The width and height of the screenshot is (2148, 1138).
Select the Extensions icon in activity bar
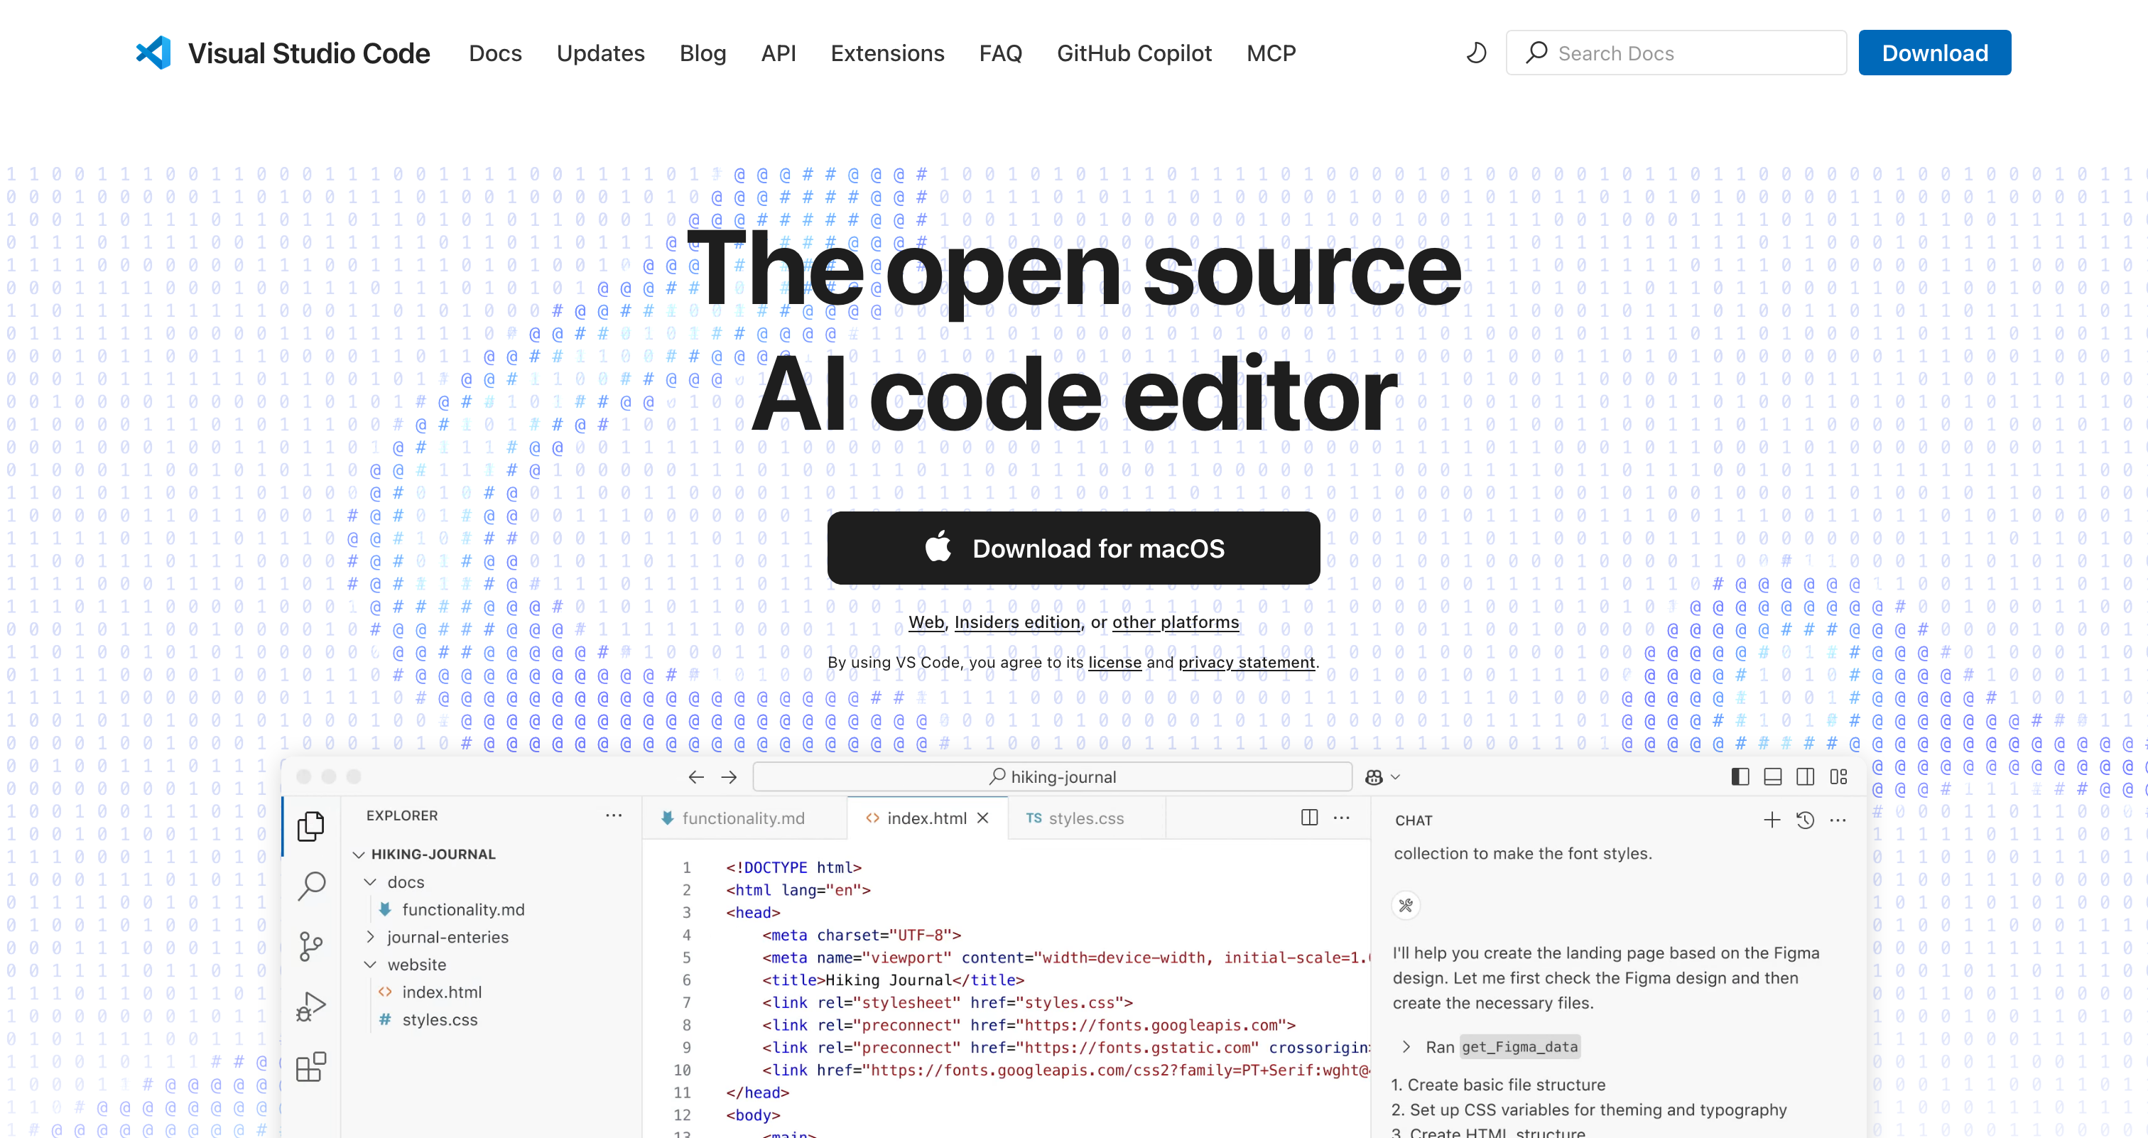click(311, 1066)
